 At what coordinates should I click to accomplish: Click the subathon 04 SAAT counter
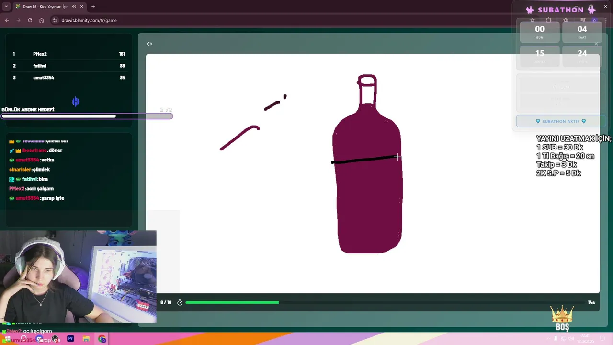click(x=582, y=32)
